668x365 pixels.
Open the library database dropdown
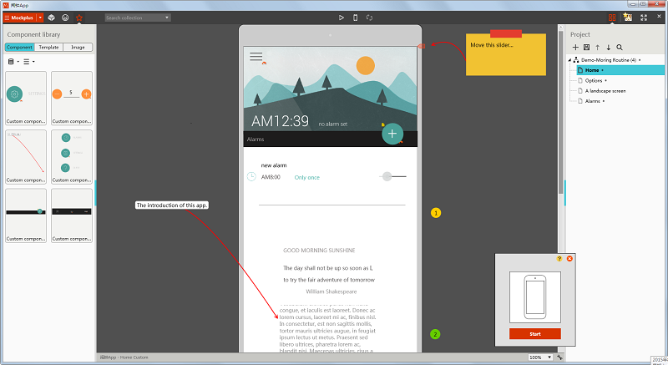(13, 62)
